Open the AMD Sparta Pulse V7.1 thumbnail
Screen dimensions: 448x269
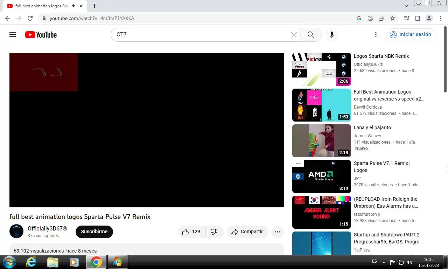click(x=321, y=177)
